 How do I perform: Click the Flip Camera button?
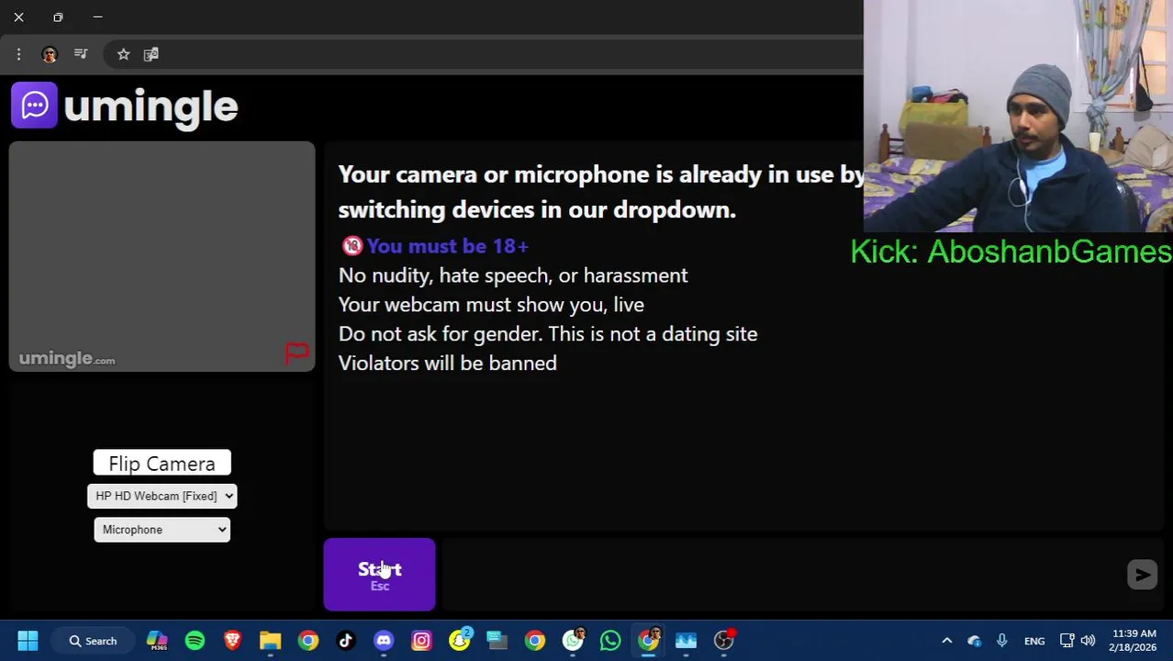162,464
